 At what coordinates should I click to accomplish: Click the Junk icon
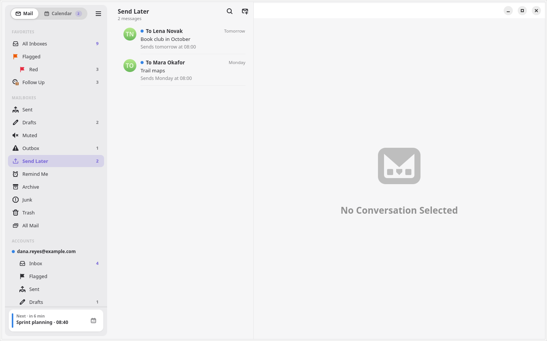16,200
